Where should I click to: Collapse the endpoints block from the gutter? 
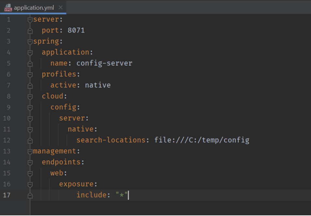click(x=30, y=162)
